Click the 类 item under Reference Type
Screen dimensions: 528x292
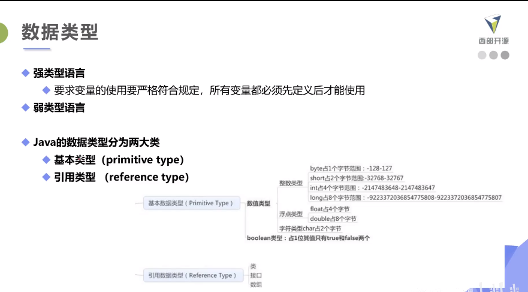tap(254, 266)
